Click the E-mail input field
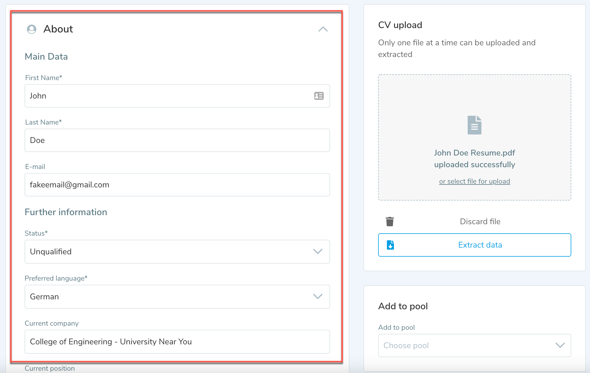 pos(177,185)
